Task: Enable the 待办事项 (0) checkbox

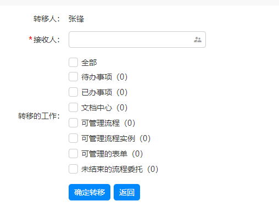Action: [x=73, y=77]
